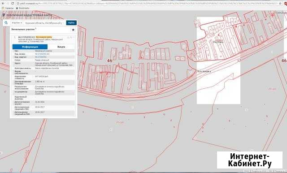This screenshot has height=173, width=287.
Task: Open the Сервисы apps bookmark icon
Action: click(3, 8)
